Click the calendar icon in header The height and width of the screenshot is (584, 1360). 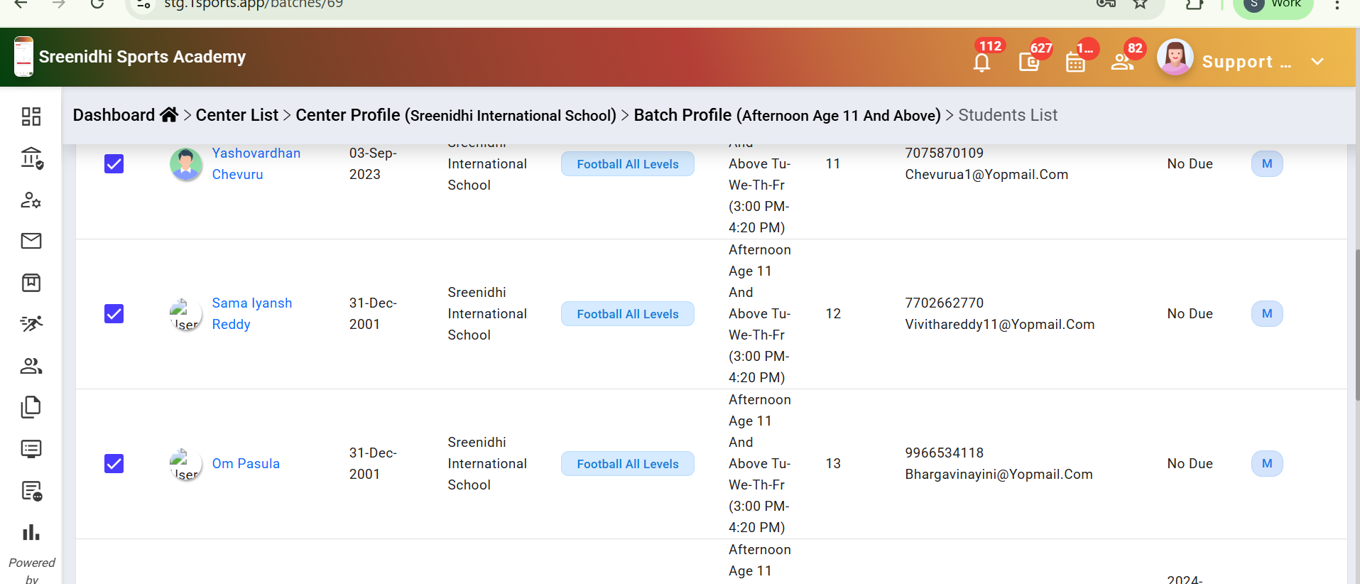(x=1075, y=63)
